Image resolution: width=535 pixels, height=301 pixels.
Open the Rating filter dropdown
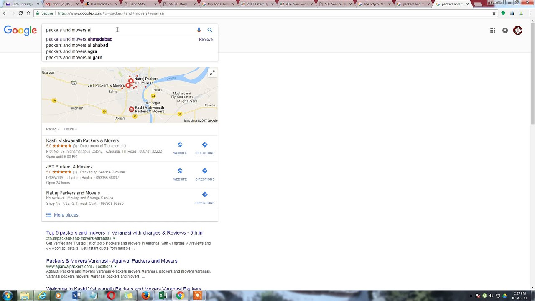[x=53, y=129]
